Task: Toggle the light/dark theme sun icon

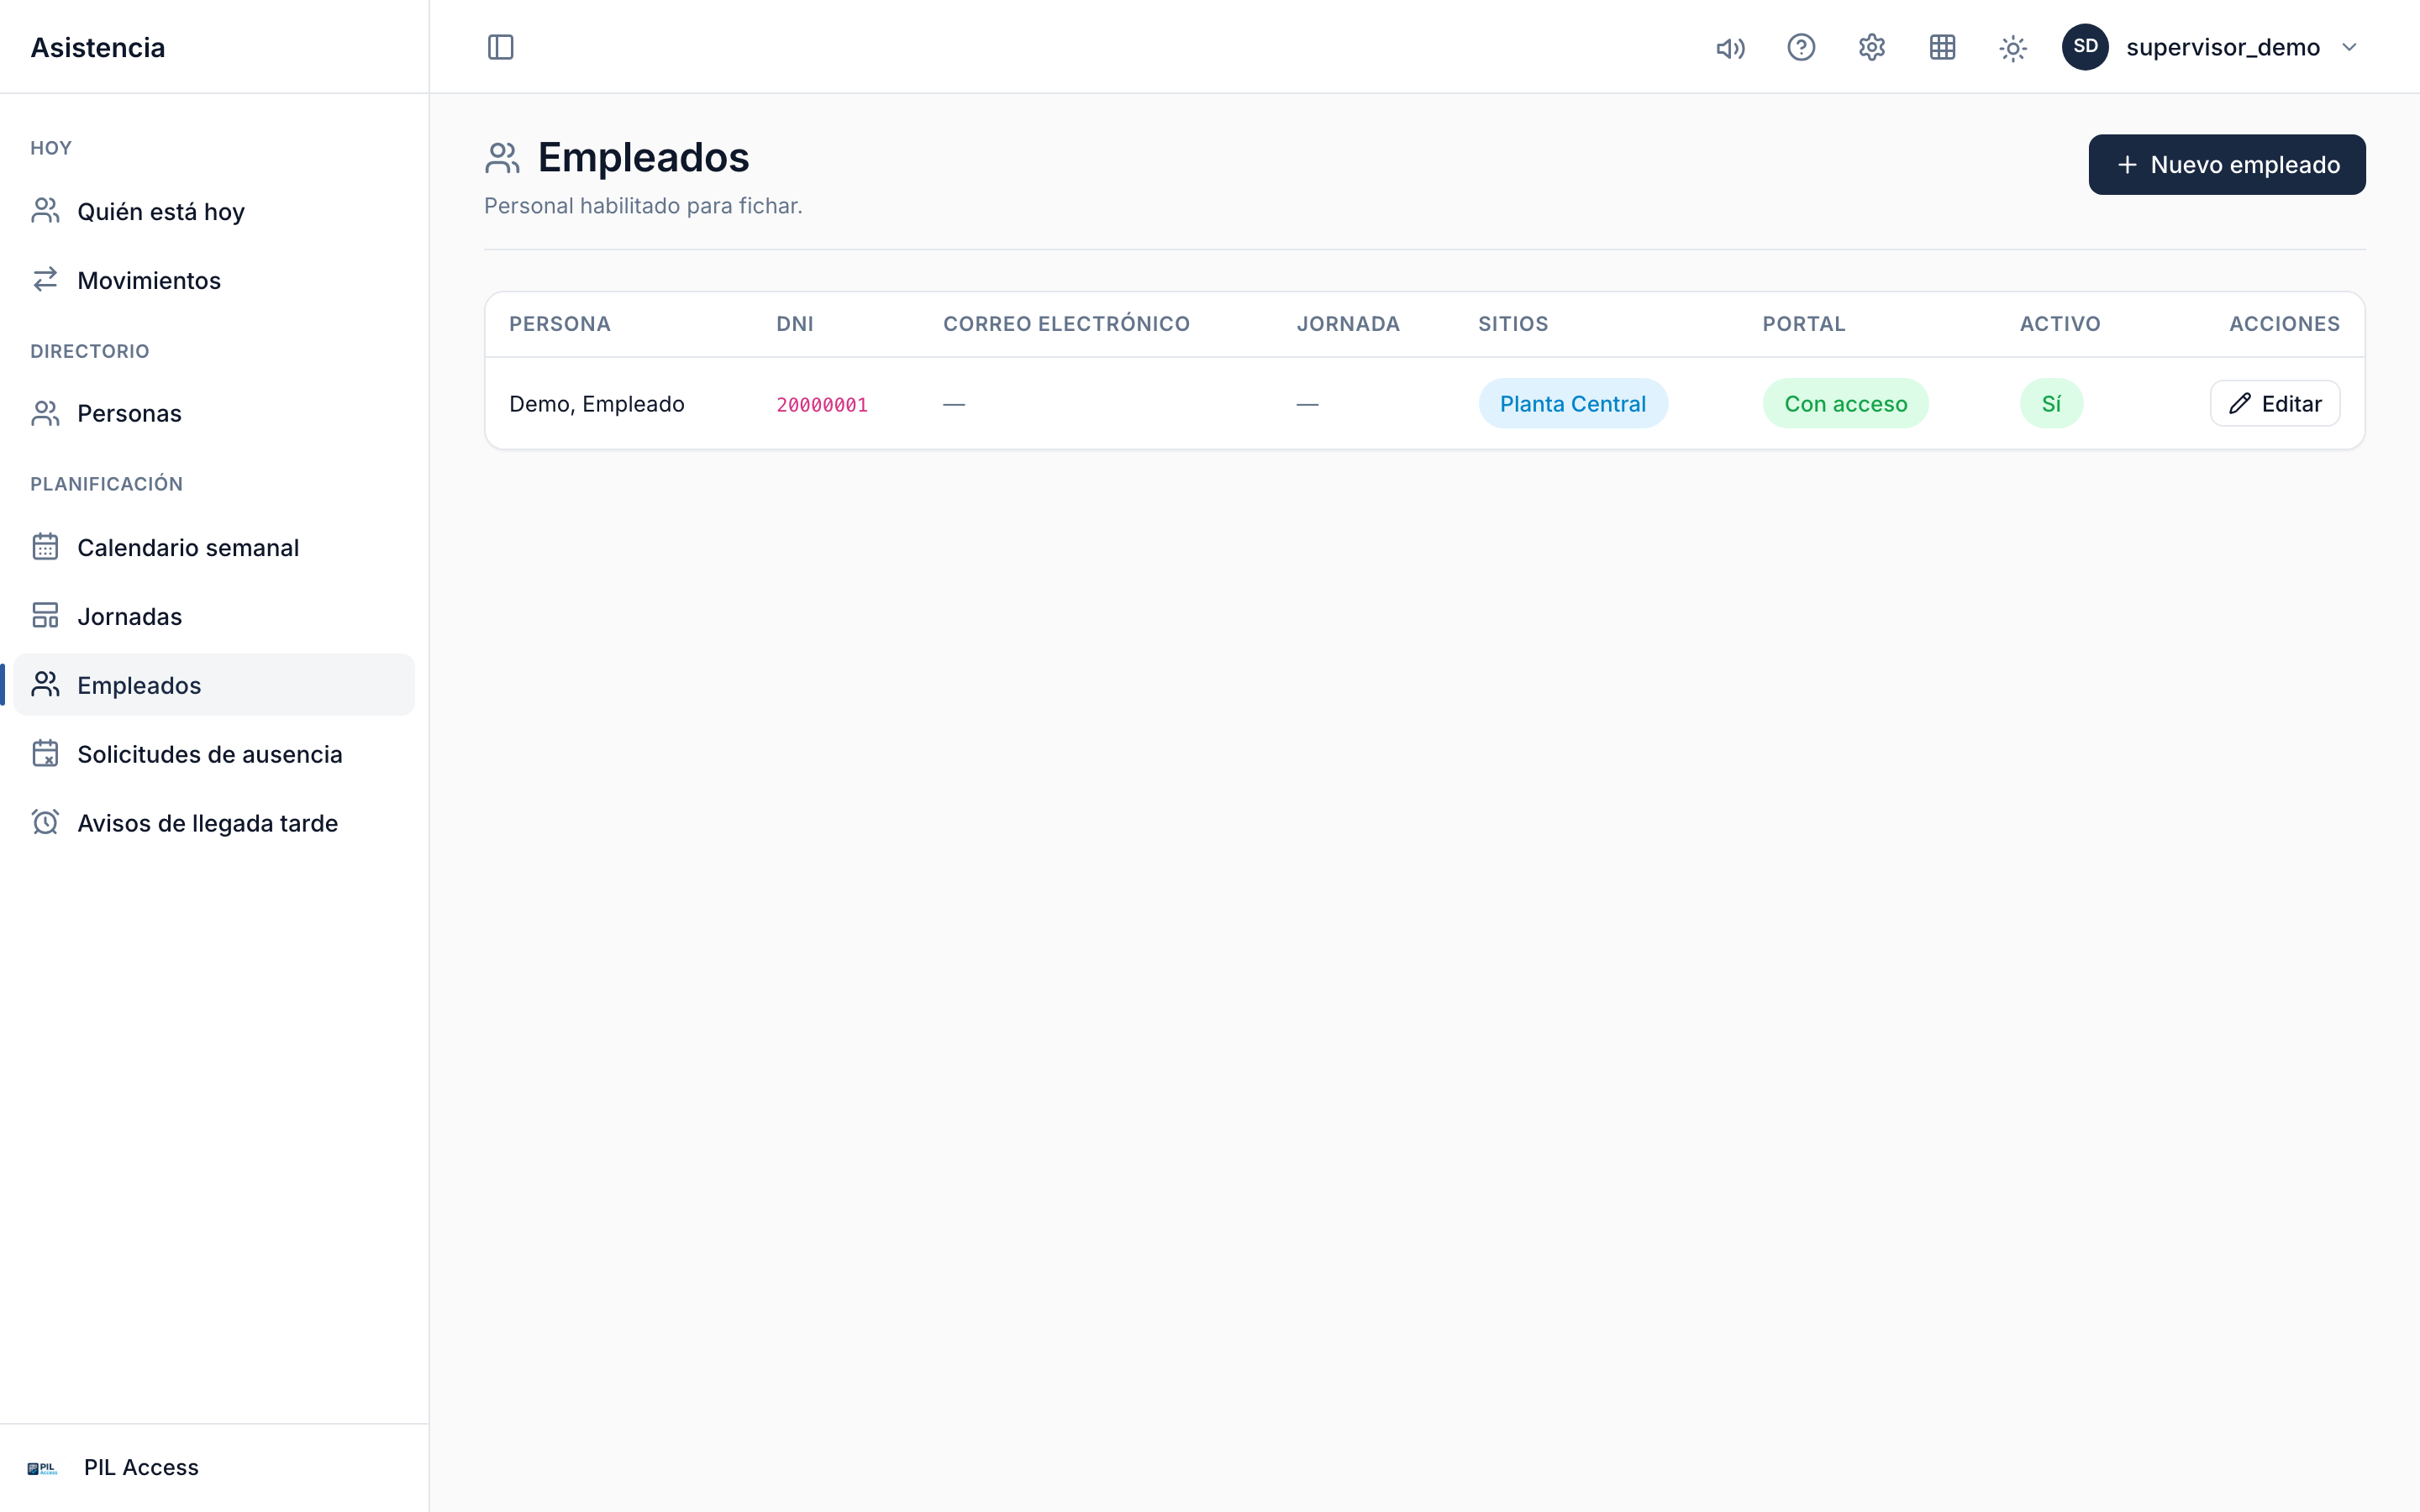Action: tap(2013, 47)
